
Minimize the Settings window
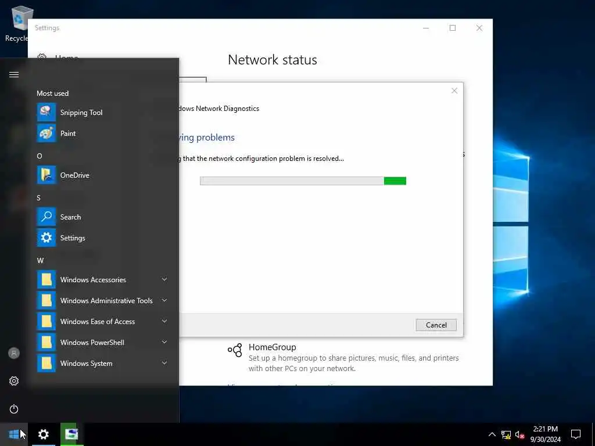[x=426, y=28]
